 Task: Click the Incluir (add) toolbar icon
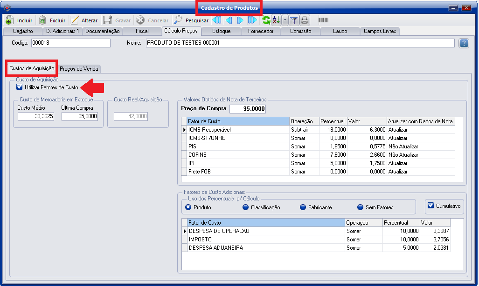(9, 20)
